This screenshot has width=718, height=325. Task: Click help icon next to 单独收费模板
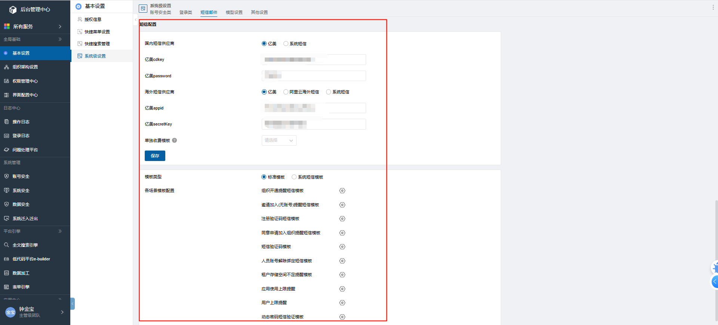[x=175, y=140]
